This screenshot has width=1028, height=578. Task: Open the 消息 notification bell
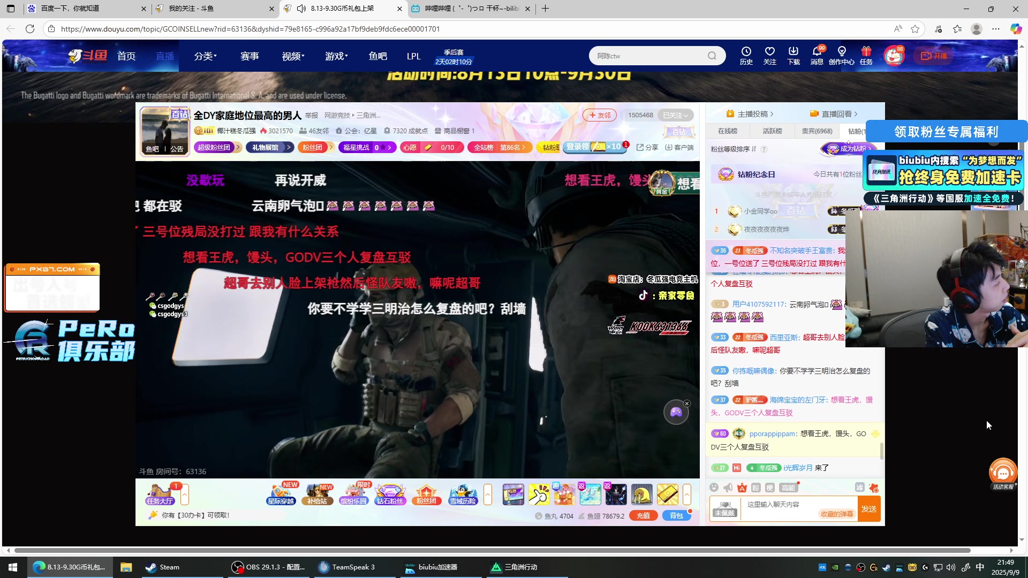click(x=817, y=55)
